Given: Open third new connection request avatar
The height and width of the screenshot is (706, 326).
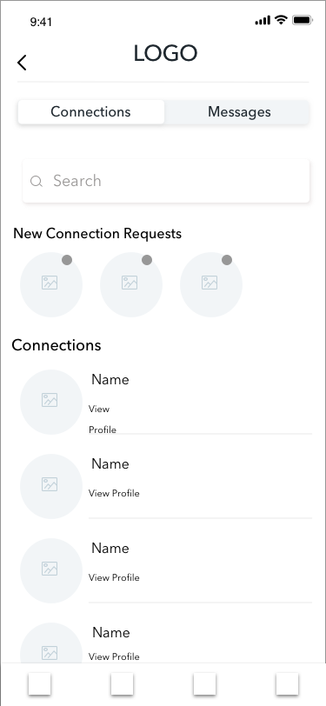Looking at the screenshot, I should (211, 284).
